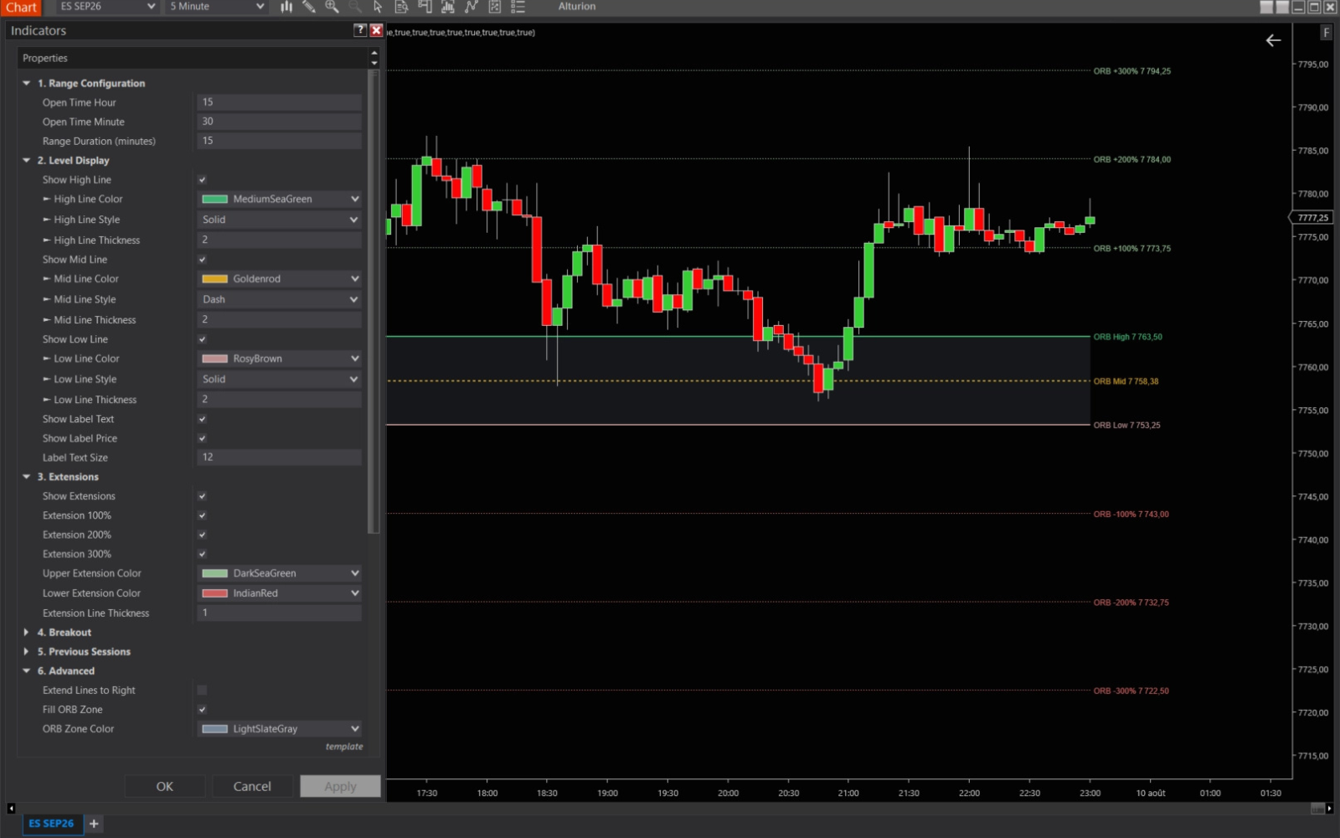Screen dimensions: 1340x838
Task: Click the Chart tab at top left
Action: tap(21, 8)
